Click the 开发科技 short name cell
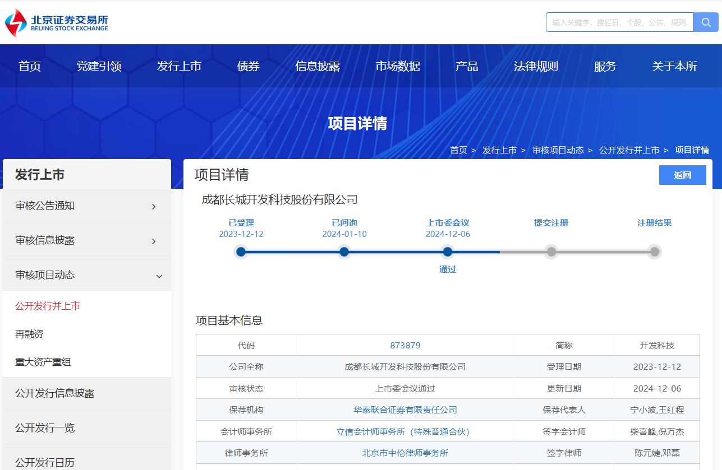 tap(657, 345)
